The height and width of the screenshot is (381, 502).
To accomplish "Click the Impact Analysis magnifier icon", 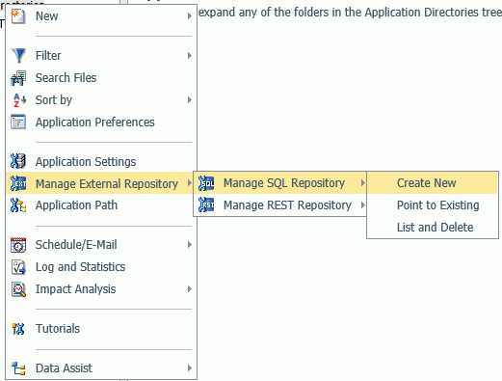I will [x=18, y=289].
